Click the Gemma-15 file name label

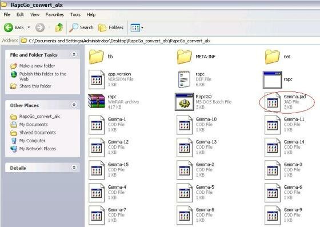tap(118, 164)
